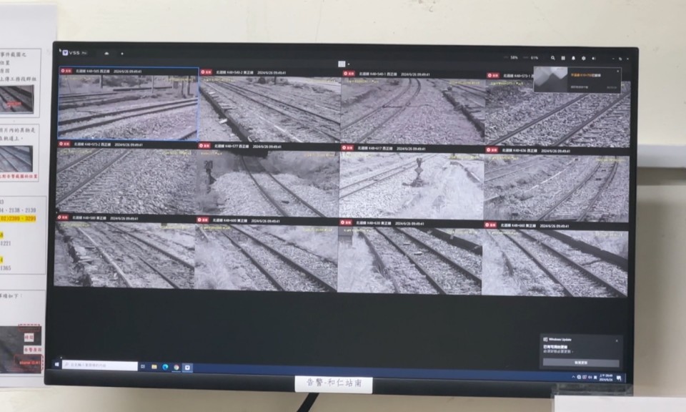Click the red record badge on K48+577 feed
Viewport: 686px width, 412px height.
206,146
